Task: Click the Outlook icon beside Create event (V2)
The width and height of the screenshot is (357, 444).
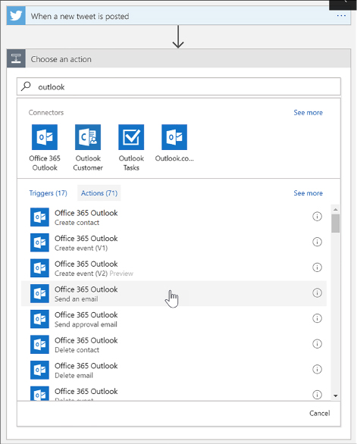Action: tap(39, 268)
